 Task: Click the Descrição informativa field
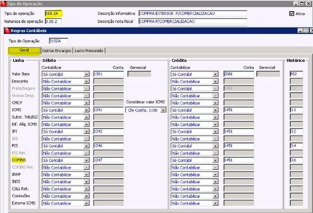[x=193, y=13]
